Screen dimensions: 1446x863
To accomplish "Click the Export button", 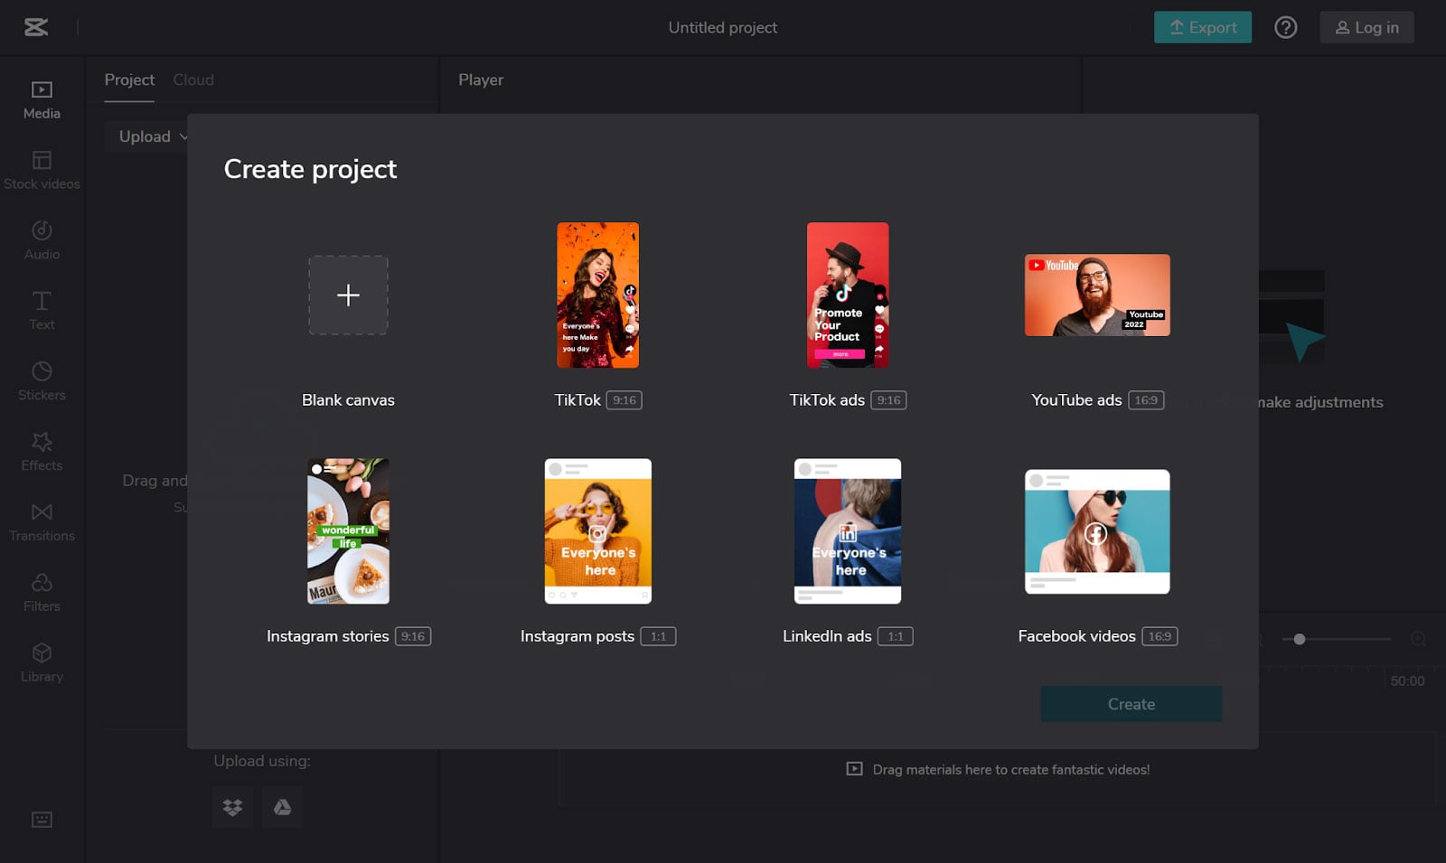I will (1202, 27).
